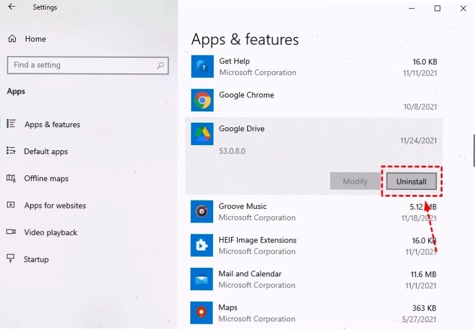This screenshot has height=330, width=475.
Task: Open the Home settings page
Action: [x=35, y=39]
